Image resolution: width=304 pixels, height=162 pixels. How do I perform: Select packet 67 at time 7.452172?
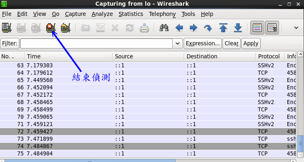pyautogui.click(x=148, y=95)
